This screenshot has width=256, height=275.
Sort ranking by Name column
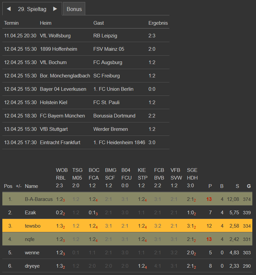click(x=31, y=186)
